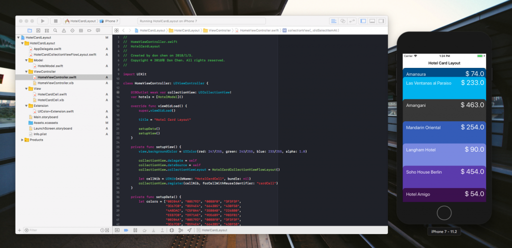
Task: Open the Breakpoint navigator icon
Action: [x=89, y=30]
